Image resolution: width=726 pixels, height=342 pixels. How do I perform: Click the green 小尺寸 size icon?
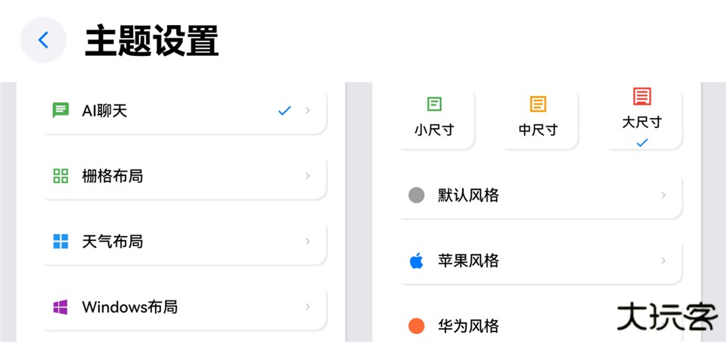coord(434,104)
